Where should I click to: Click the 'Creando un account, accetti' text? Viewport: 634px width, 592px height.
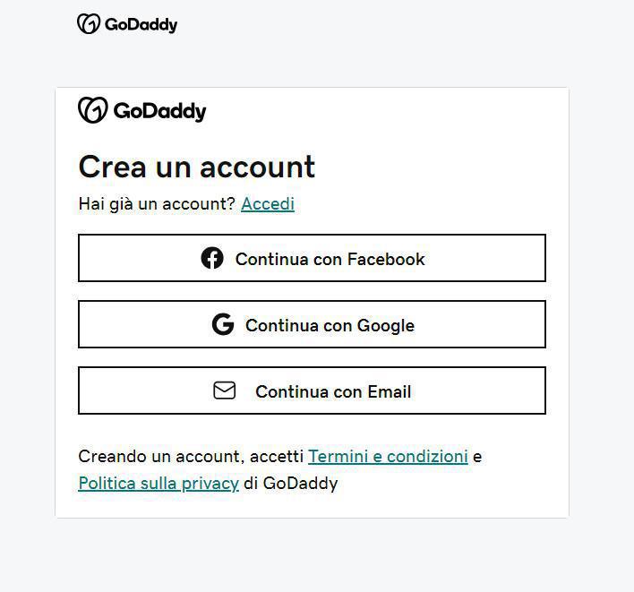coord(191,456)
